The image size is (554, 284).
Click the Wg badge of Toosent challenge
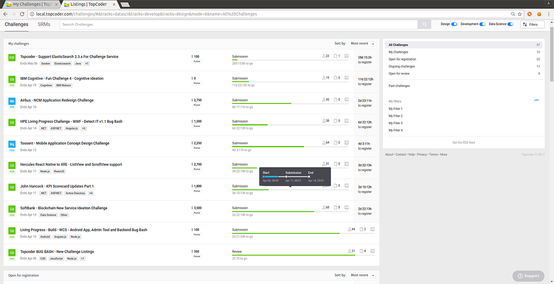coord(12,144)
